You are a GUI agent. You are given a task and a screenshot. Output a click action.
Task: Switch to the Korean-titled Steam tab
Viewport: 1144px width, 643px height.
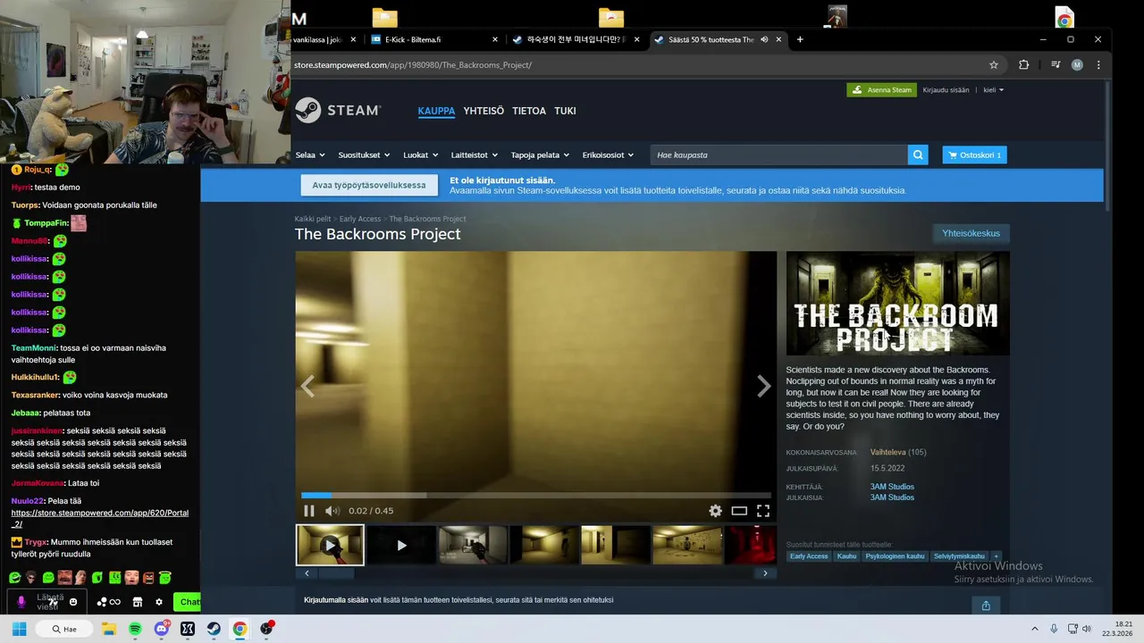tap(576, 39)
